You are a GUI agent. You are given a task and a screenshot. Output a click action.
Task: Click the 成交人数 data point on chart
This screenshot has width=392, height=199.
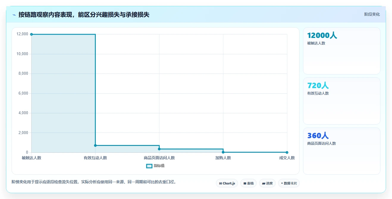[x=287, y=152]
